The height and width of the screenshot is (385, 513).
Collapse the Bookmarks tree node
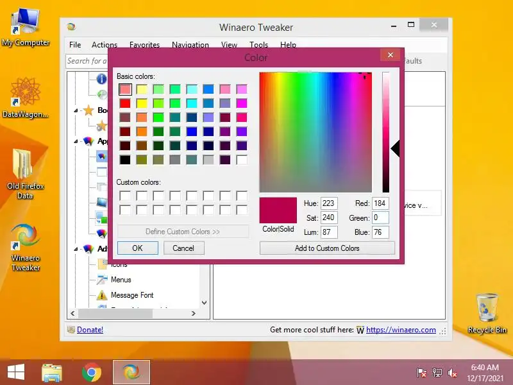[x=76, y=110]
